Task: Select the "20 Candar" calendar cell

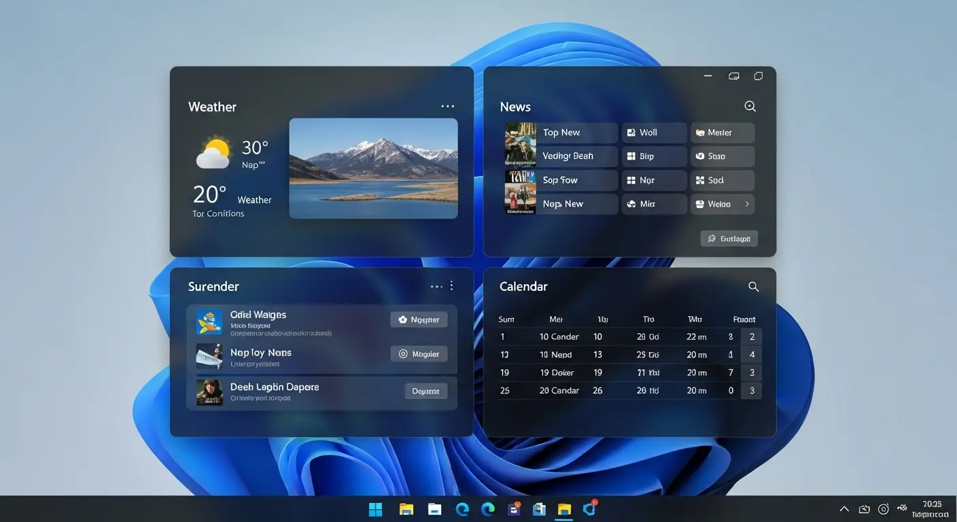Action: pos(559,390)
